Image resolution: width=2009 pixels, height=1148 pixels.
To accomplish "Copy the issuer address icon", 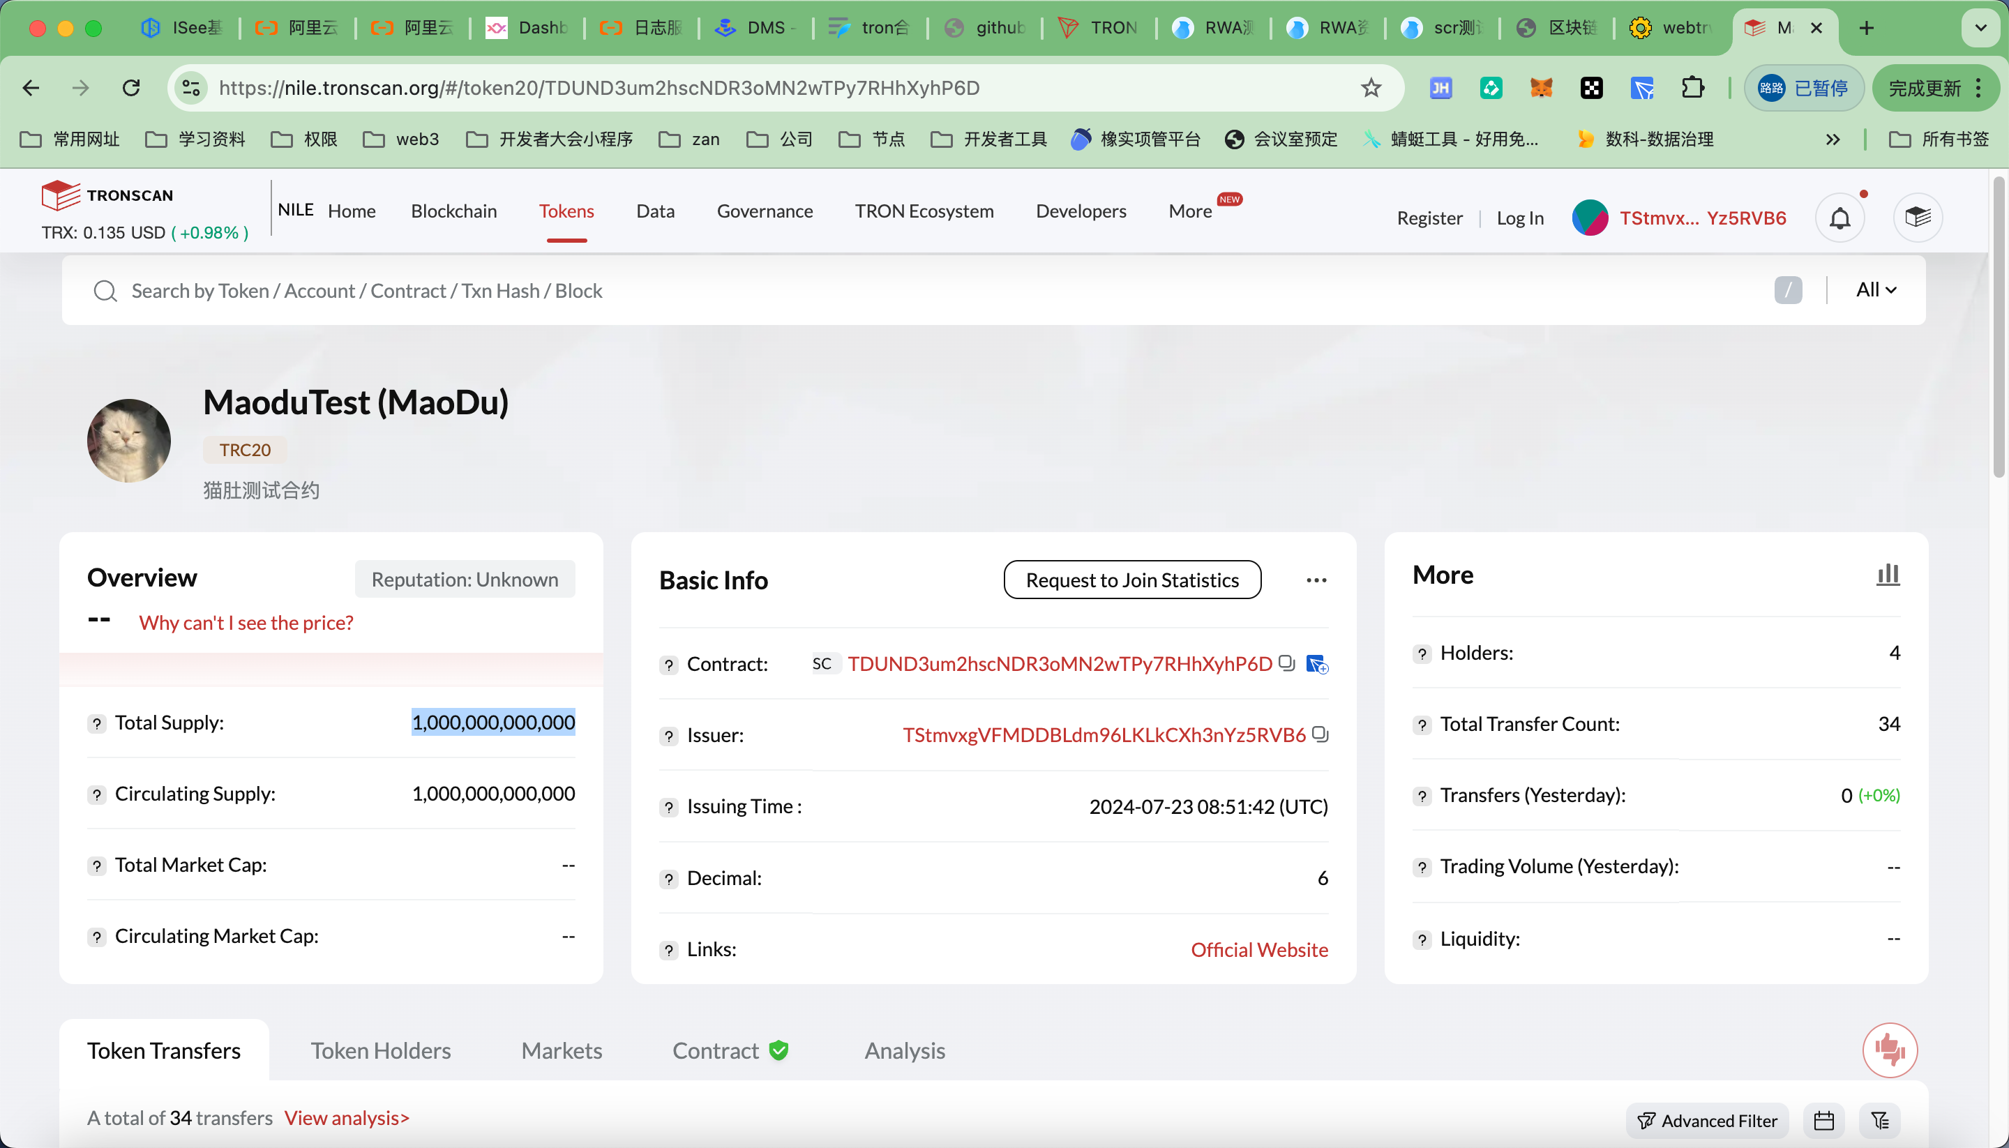I will pos(1320,734).
